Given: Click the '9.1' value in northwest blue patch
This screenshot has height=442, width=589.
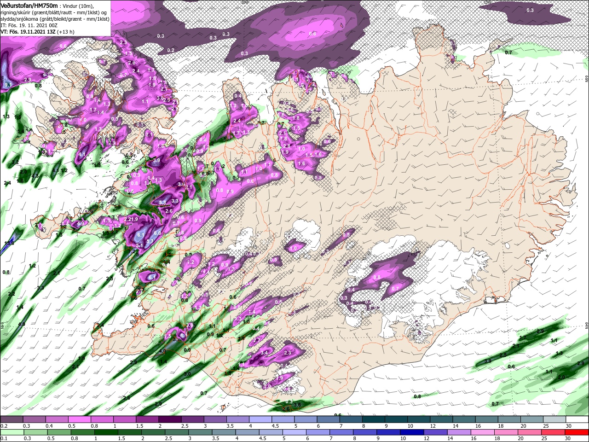Looking at the screenshot, I should coord(8,85).
